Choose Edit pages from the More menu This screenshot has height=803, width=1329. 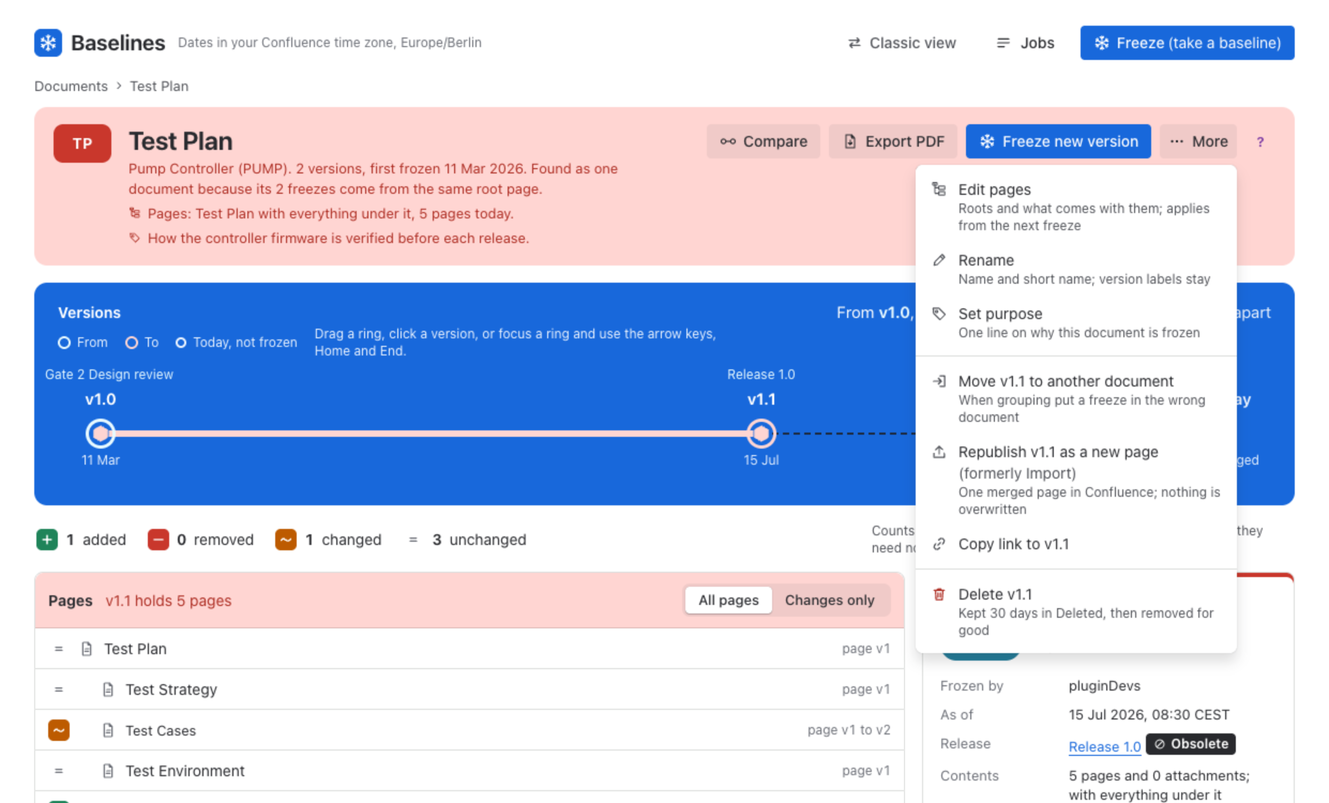click(x=1076, y=207)
